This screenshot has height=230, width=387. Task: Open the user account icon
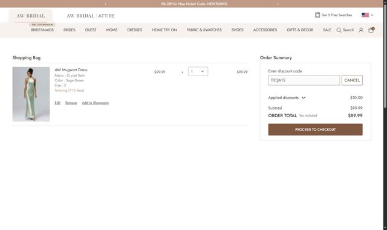click(x=361, y=30)
